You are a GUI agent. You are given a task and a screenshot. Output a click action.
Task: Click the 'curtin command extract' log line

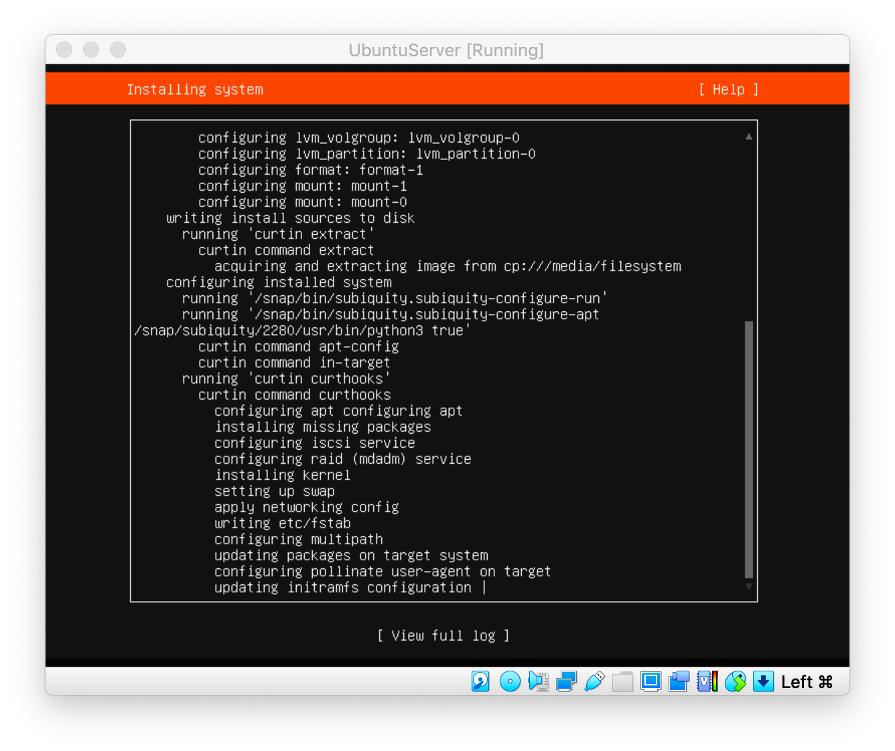tap(286, 250)
